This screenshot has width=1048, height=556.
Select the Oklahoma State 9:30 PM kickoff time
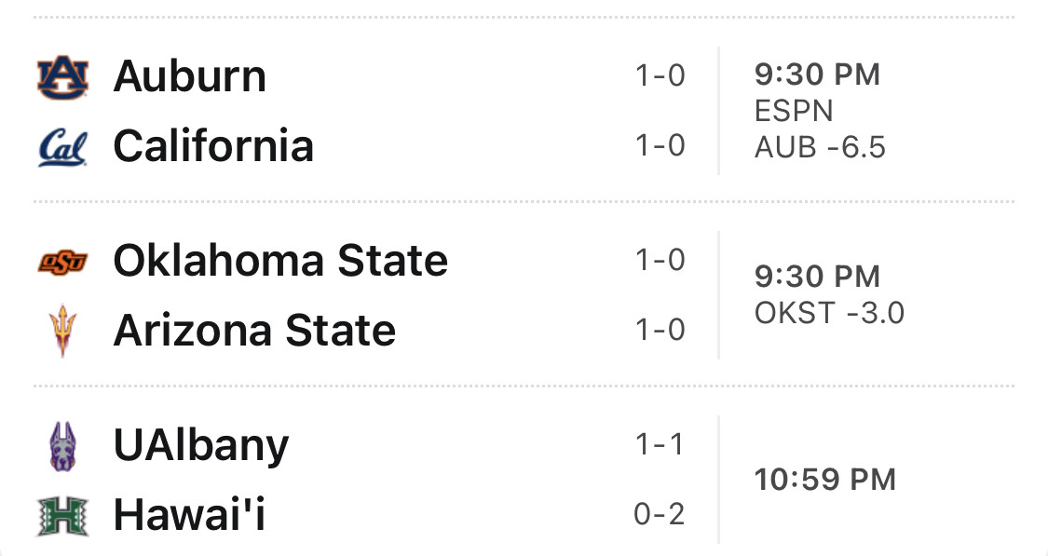pyautogui.click(x=817, y=277)
